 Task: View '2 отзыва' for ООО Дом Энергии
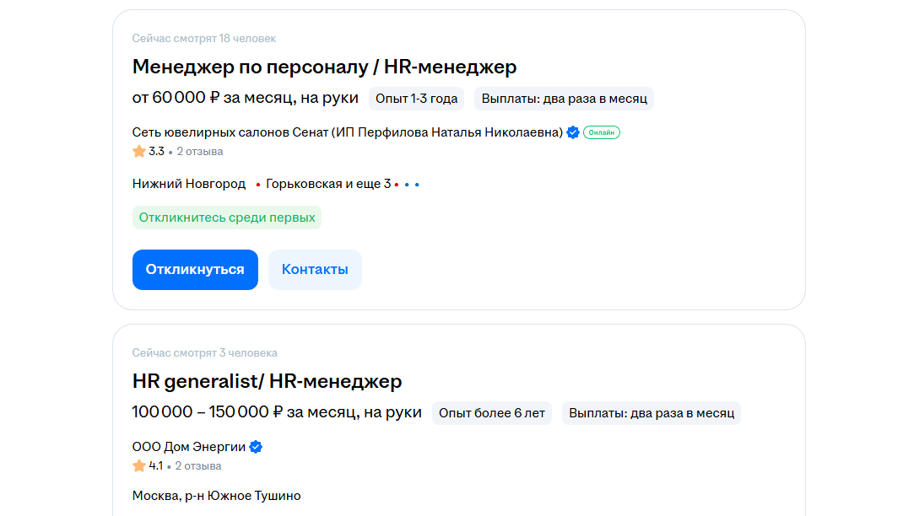198,465
